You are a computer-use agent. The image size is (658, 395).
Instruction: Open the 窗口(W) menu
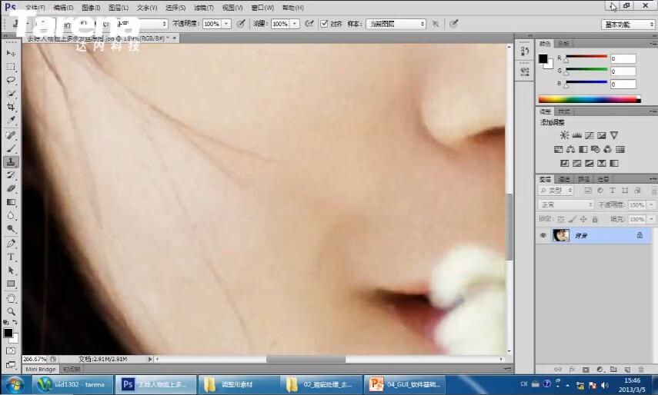click(262, 8)
